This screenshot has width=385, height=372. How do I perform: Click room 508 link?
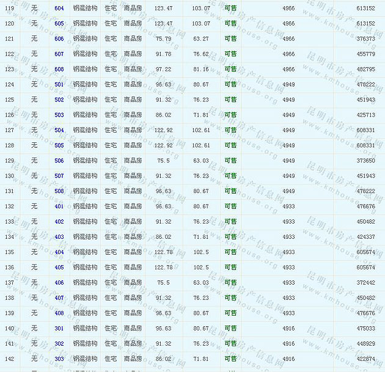point(59,191)
